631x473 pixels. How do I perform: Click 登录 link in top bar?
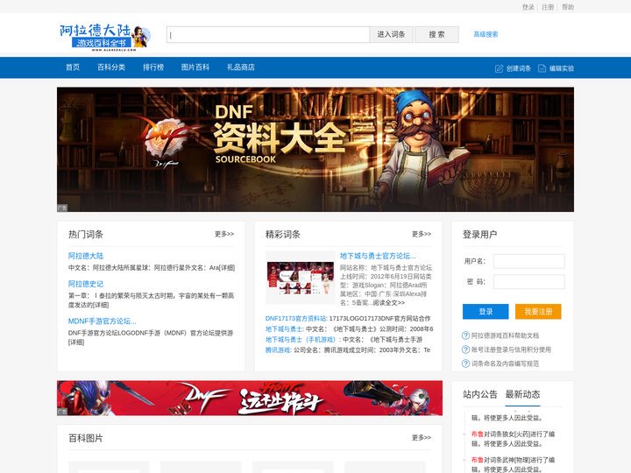528,7
